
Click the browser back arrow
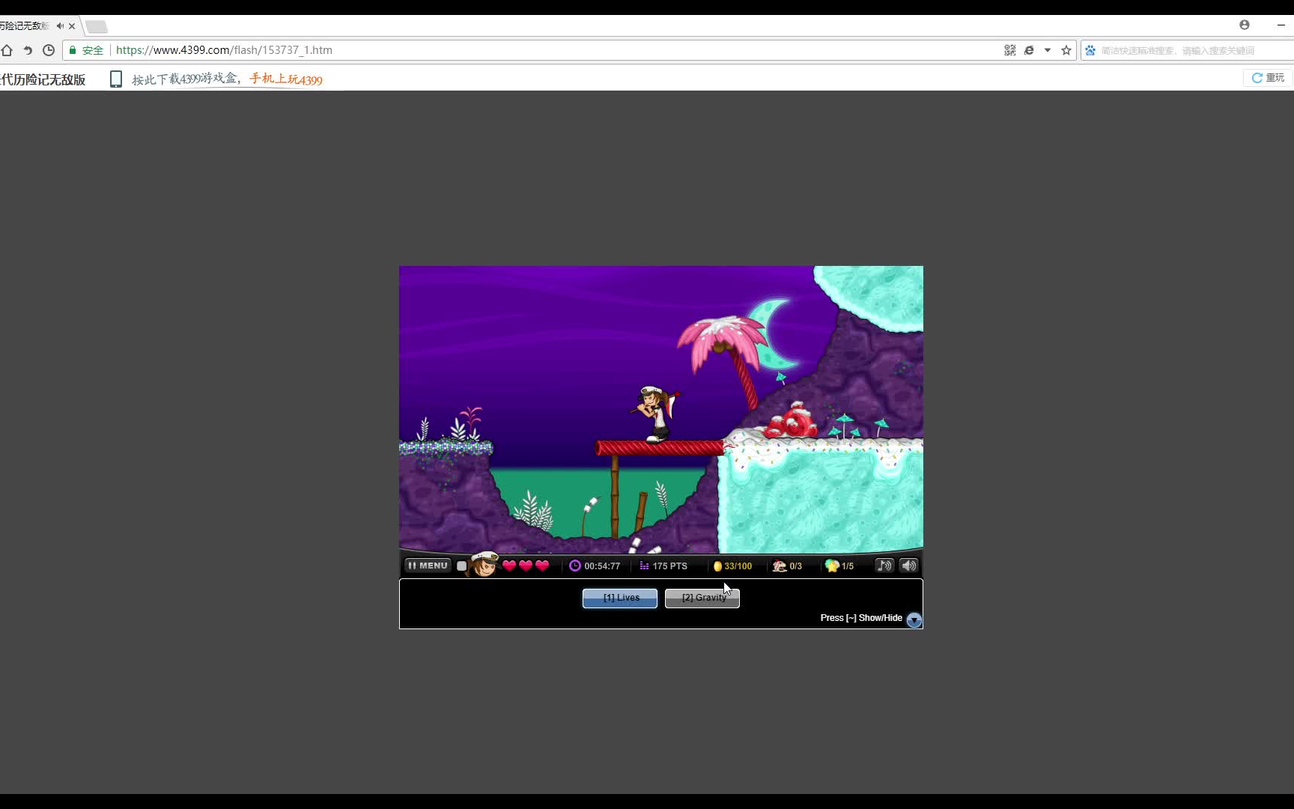[28, 50]
